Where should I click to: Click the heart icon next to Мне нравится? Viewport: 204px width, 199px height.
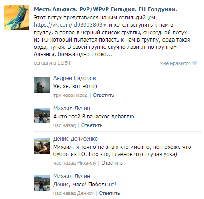(194, 63)
